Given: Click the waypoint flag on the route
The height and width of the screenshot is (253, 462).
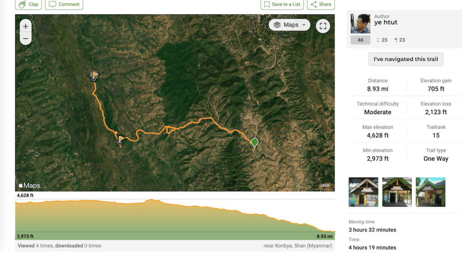Looking at the screenshot, I should pos(120,139).
